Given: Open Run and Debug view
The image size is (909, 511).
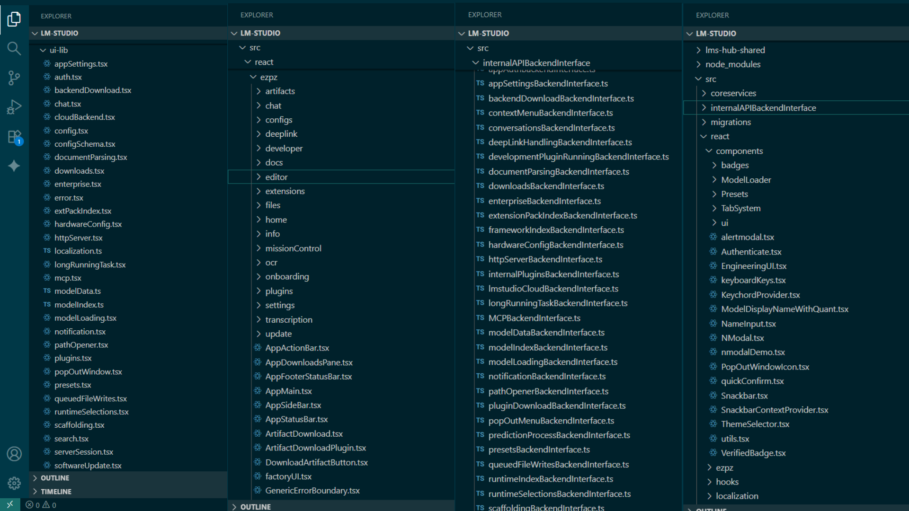Looking at the screenshot, I should click(14, 107).
